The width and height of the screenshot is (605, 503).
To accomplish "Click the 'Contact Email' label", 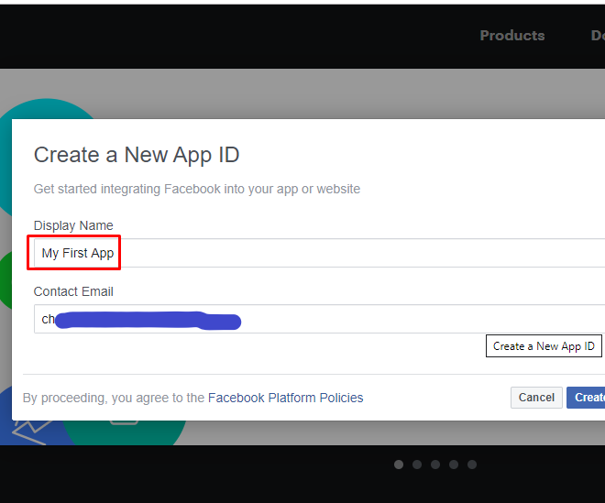I will coord(73,291).
